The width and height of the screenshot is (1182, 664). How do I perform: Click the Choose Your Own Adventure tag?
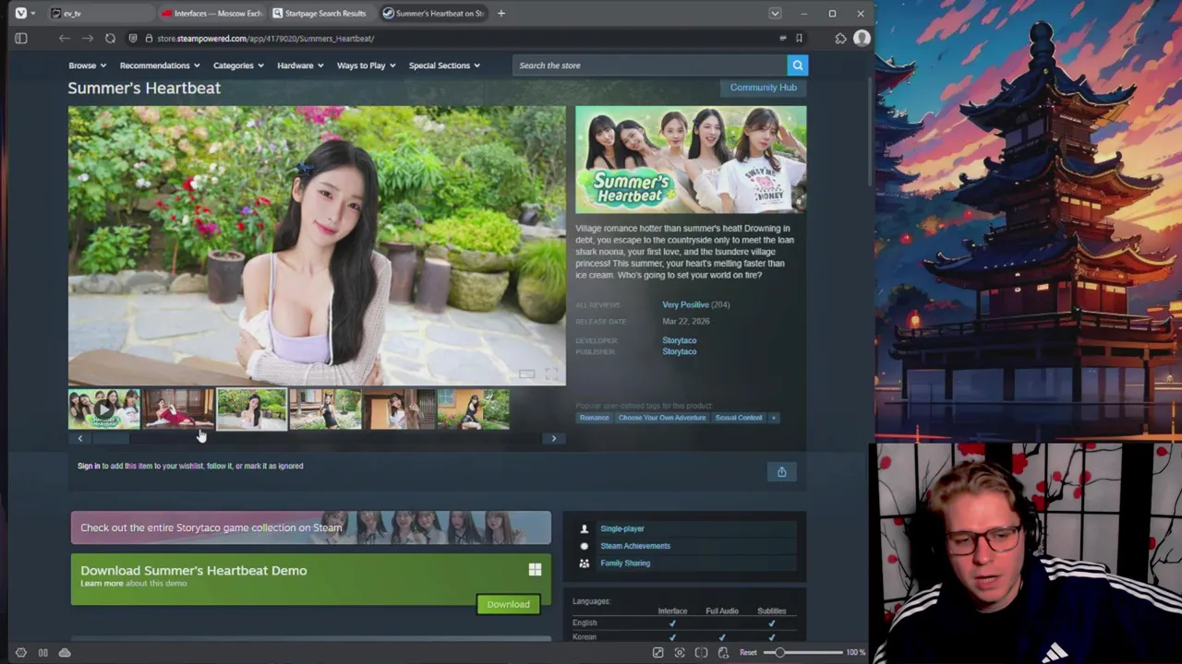click(x=661, y=418)
